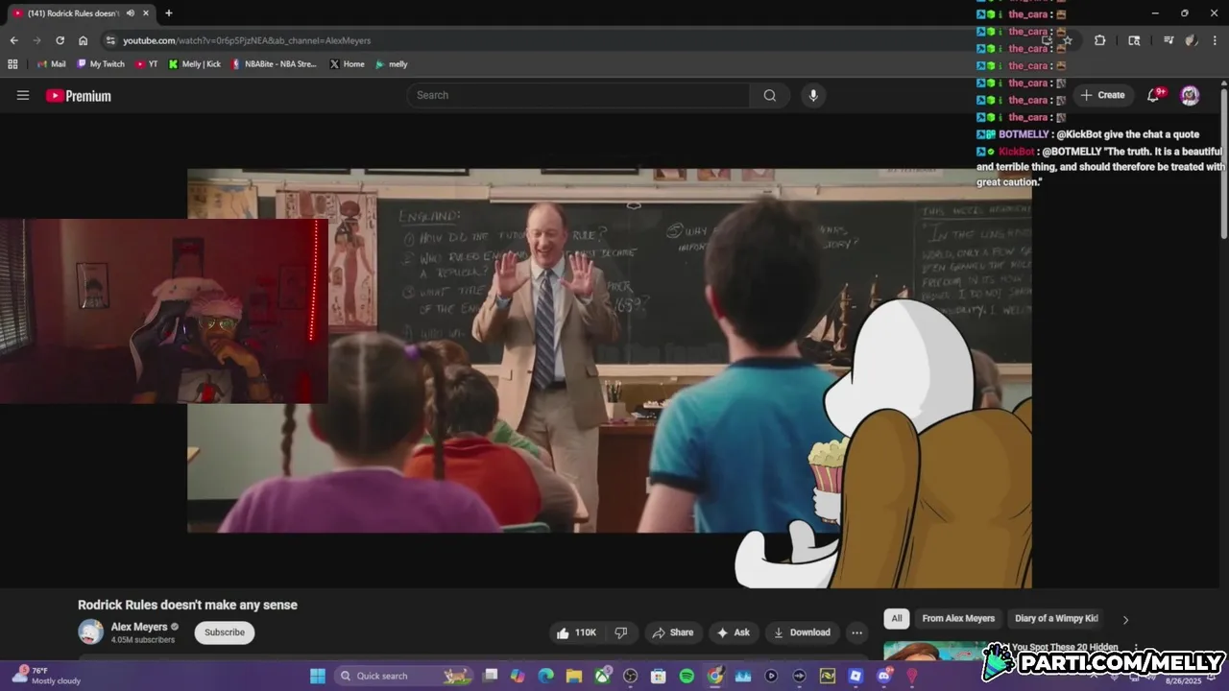
Task: Open the X Home bookmark
Action: [347, 64]
